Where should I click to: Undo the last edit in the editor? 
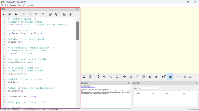tap(24, 14)
